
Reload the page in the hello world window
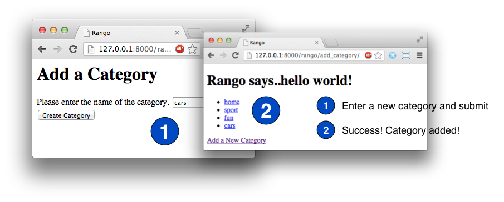pos(235,55)
